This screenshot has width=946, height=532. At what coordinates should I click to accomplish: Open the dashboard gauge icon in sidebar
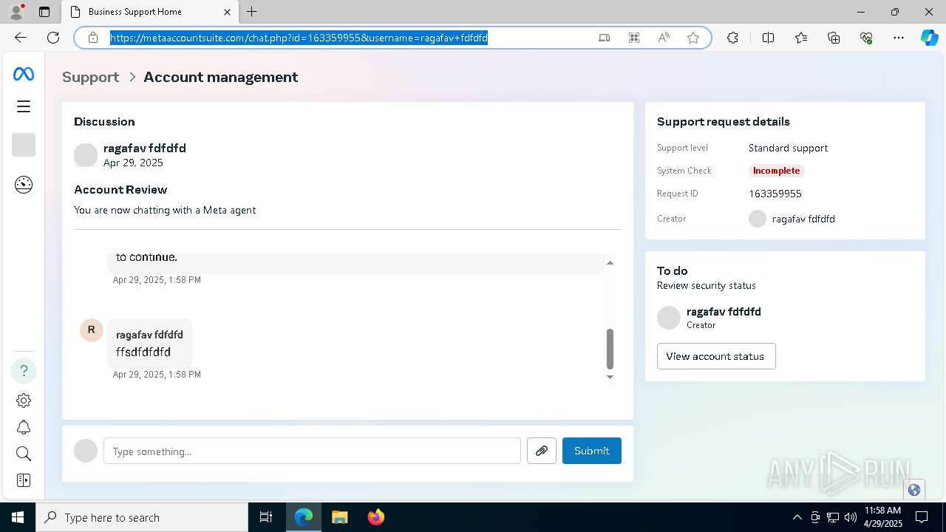click(24, 185)
